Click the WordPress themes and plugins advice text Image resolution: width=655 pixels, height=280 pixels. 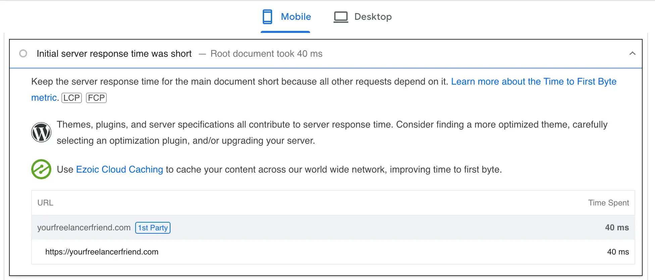[x=332, y=132]
